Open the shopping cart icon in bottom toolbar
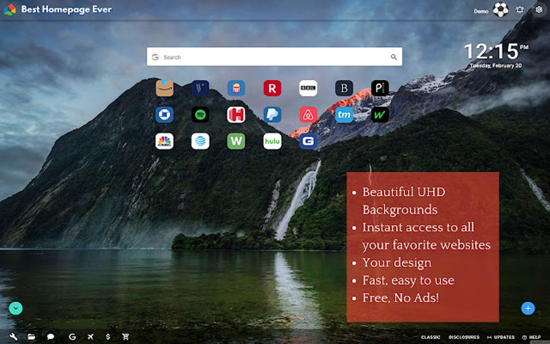 pyautogui.click(x=126, y=336)
